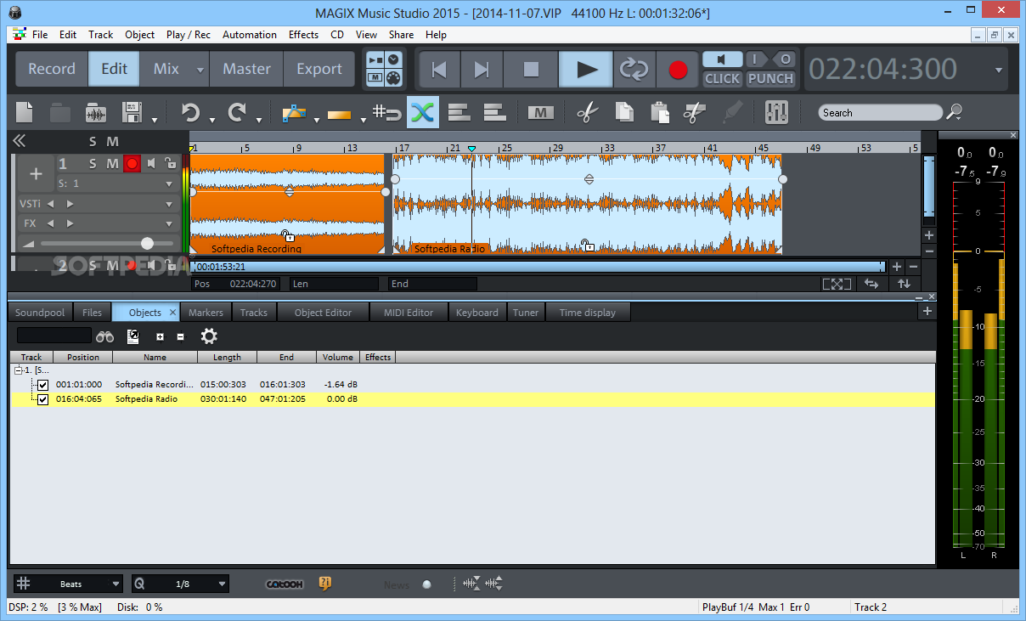Toggle track 1 monitoring speaker

tap(151, 163)
